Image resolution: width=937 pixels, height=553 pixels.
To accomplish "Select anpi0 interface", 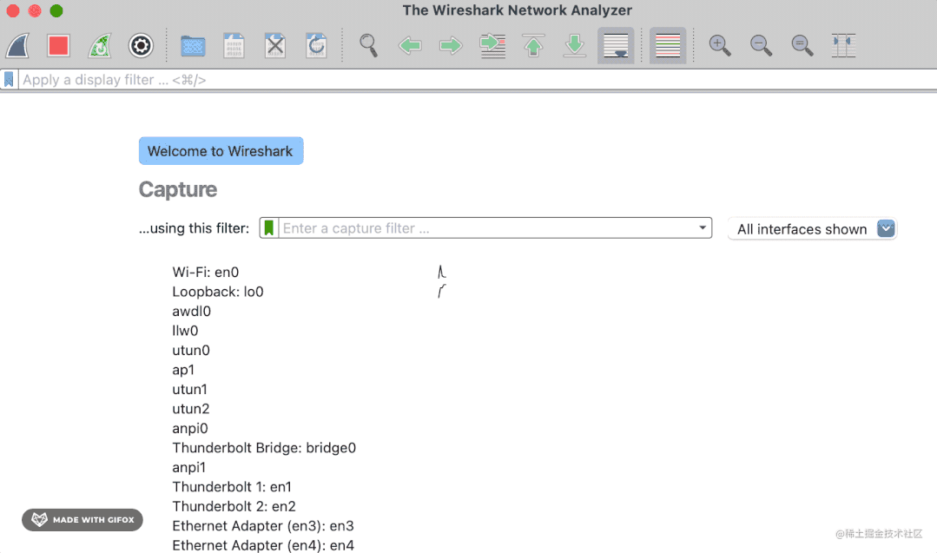I will tap(191, 428).
